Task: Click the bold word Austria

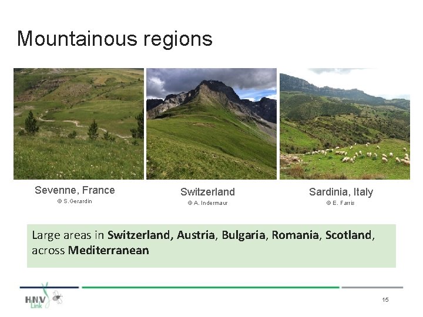Action: tap(197, 235)
